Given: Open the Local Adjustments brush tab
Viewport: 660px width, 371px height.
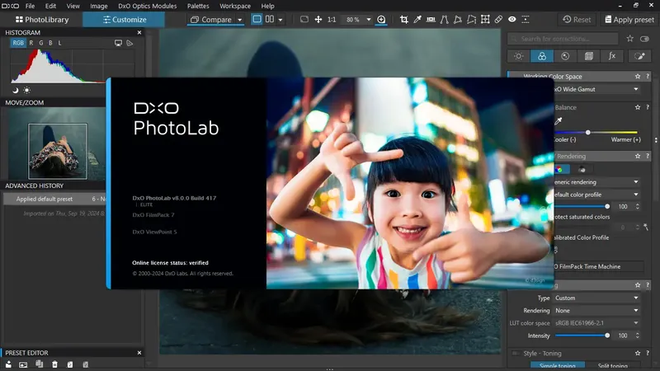Looking at the screenshot, I should pyautogui.click(x=638, y=56).
